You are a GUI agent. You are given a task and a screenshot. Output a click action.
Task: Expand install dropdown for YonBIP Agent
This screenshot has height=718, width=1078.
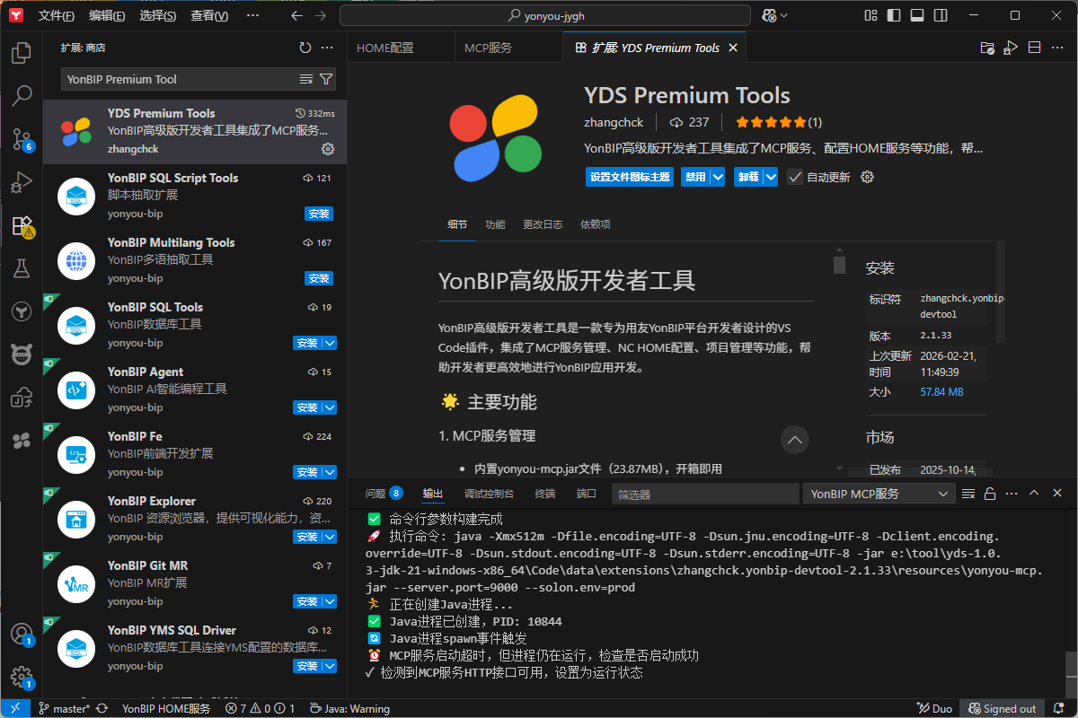coord(330,407)
